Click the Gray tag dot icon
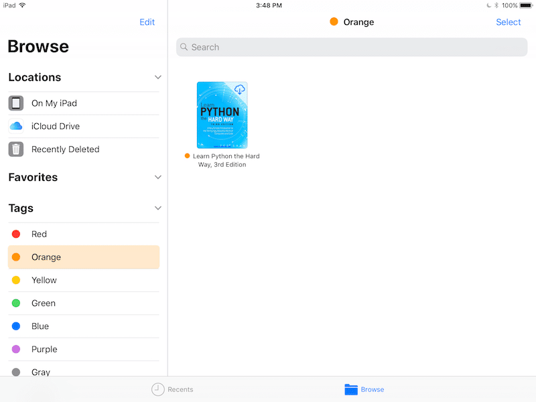This screenshot has height=402, width=536. coord(16,372)
